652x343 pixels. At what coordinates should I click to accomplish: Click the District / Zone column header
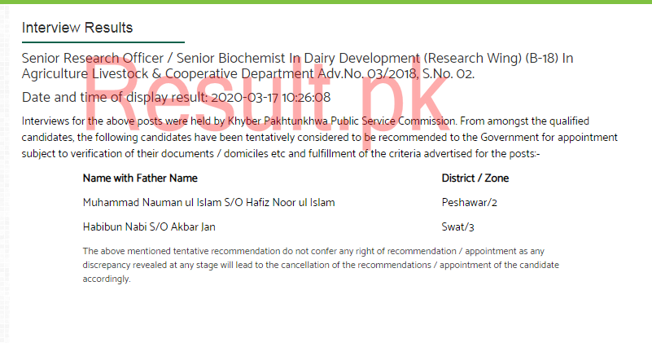point(475,178)
